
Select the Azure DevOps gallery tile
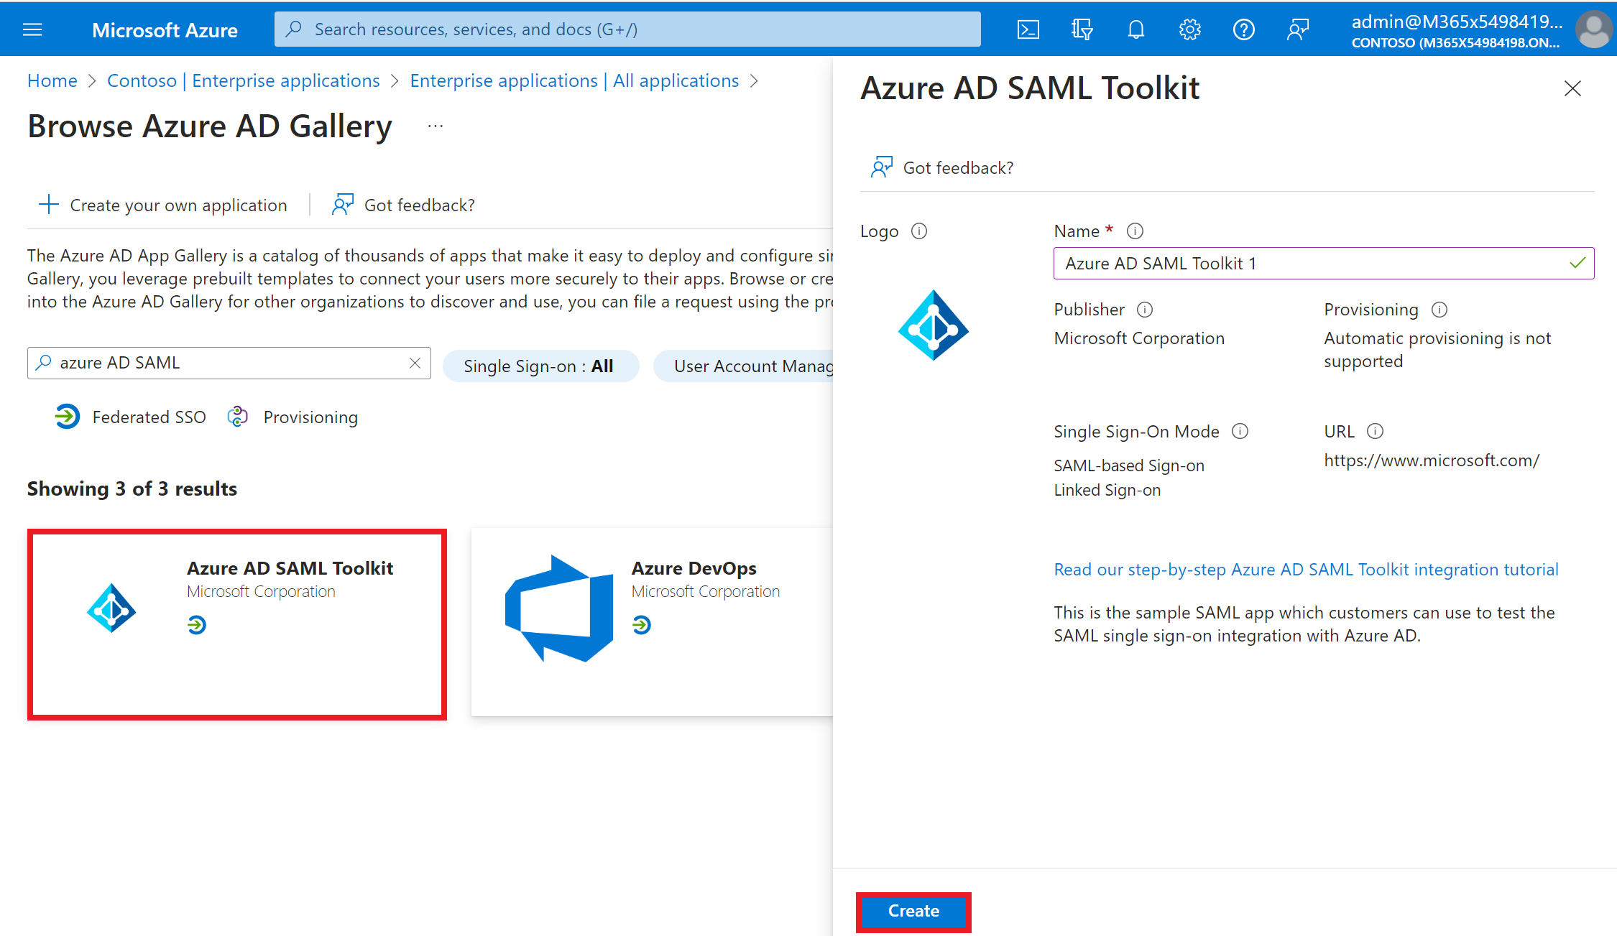(x=650, y=621)
